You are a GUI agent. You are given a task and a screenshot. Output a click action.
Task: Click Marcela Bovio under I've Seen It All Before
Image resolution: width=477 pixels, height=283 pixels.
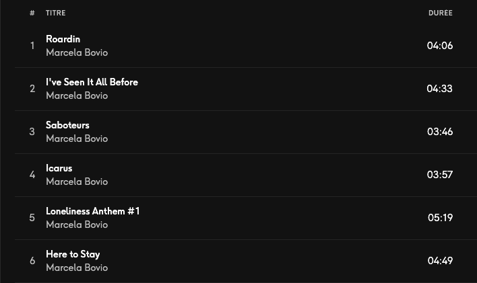tap(77, 95)
